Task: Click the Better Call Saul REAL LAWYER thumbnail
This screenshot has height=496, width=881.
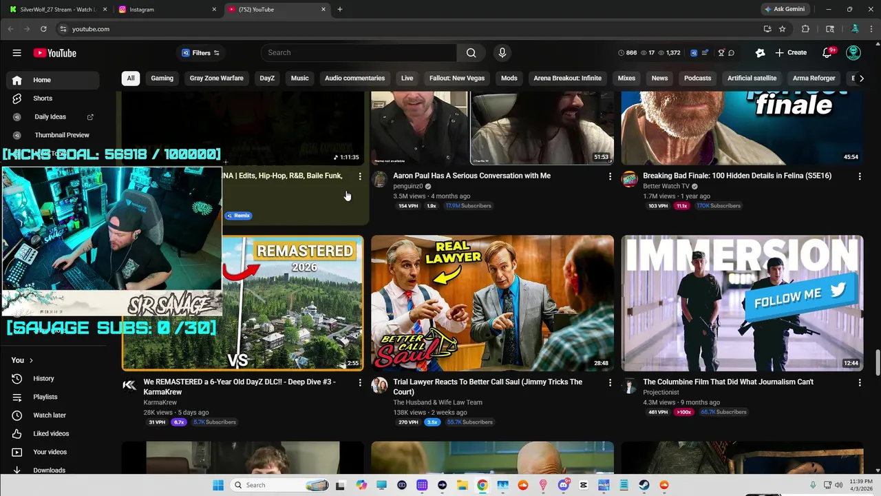Action: pyautogui.click(x=492, y=303)
